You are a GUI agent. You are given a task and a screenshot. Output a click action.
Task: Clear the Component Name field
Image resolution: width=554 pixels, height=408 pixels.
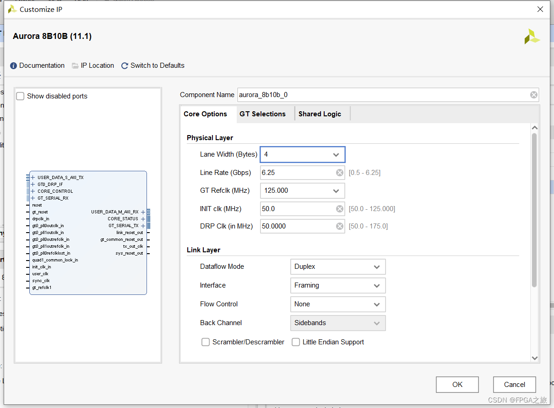tap(534, 95)
